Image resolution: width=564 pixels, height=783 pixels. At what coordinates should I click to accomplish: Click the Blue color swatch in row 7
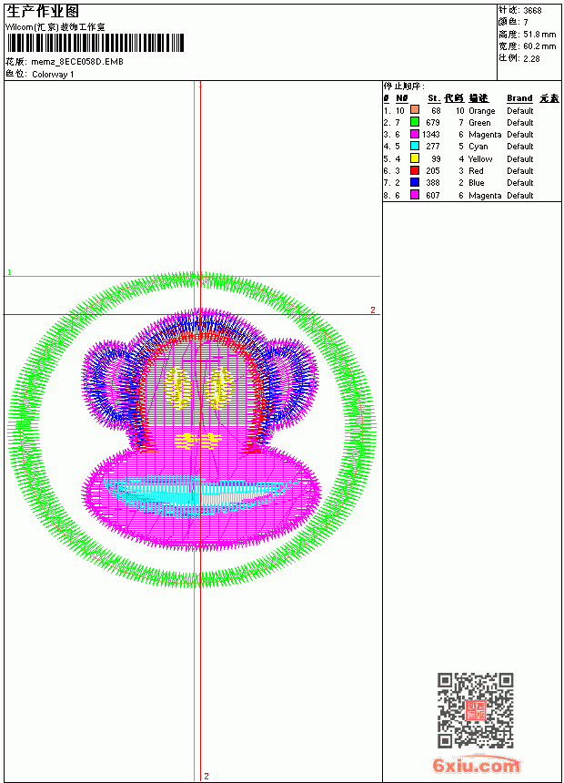tap(414, 182)
